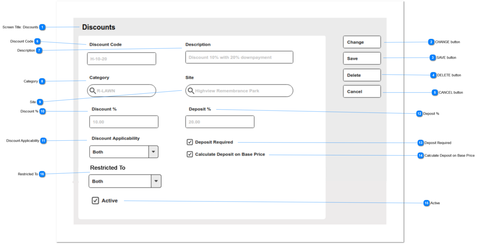
Task: Click the Change button
Action: coord(362,42)
